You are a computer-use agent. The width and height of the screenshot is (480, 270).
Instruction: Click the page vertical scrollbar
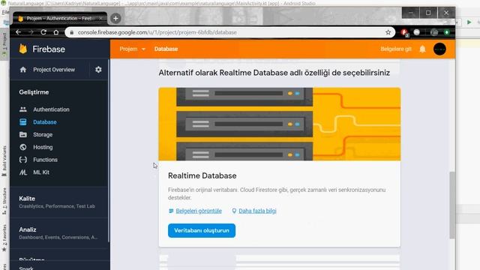452,205
